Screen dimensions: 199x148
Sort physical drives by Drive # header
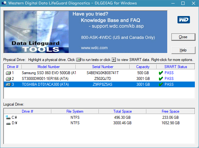(13, 67)
